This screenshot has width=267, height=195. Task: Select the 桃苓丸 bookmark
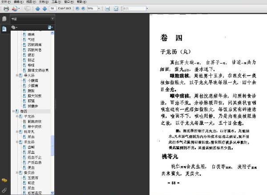(29, 132)
